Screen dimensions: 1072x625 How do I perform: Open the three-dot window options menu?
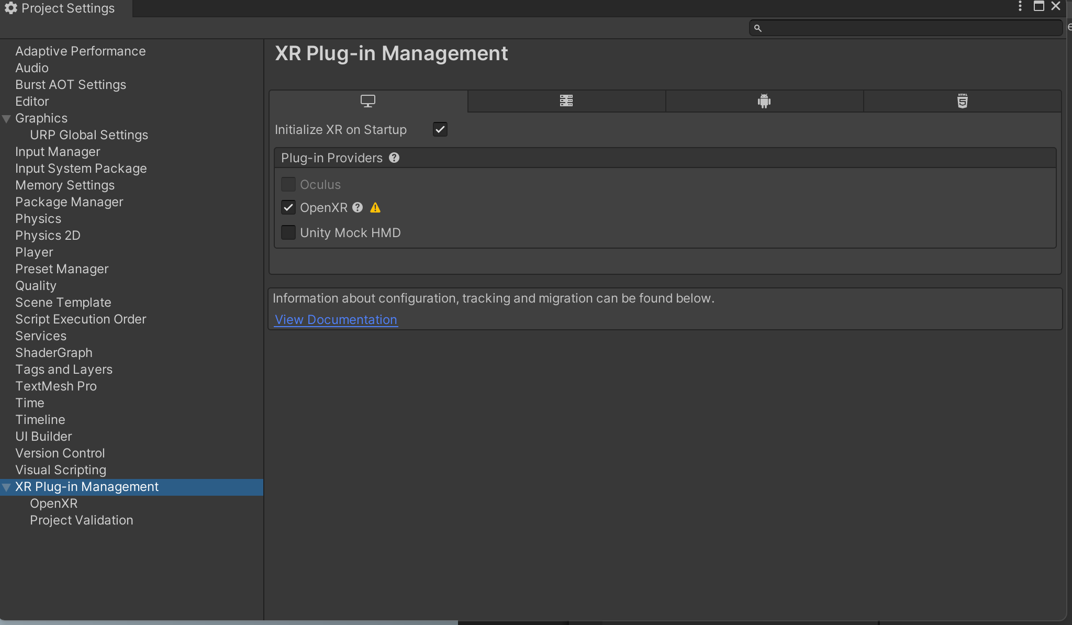[x=1020, y=6]
